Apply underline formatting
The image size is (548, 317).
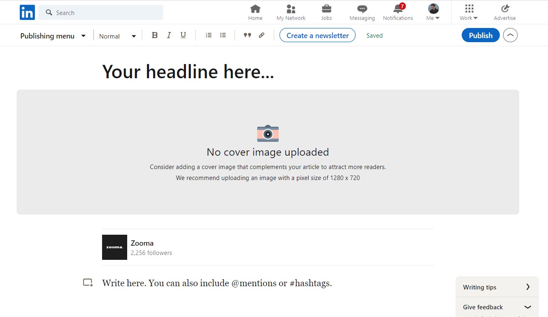click(x=183, y=35)
